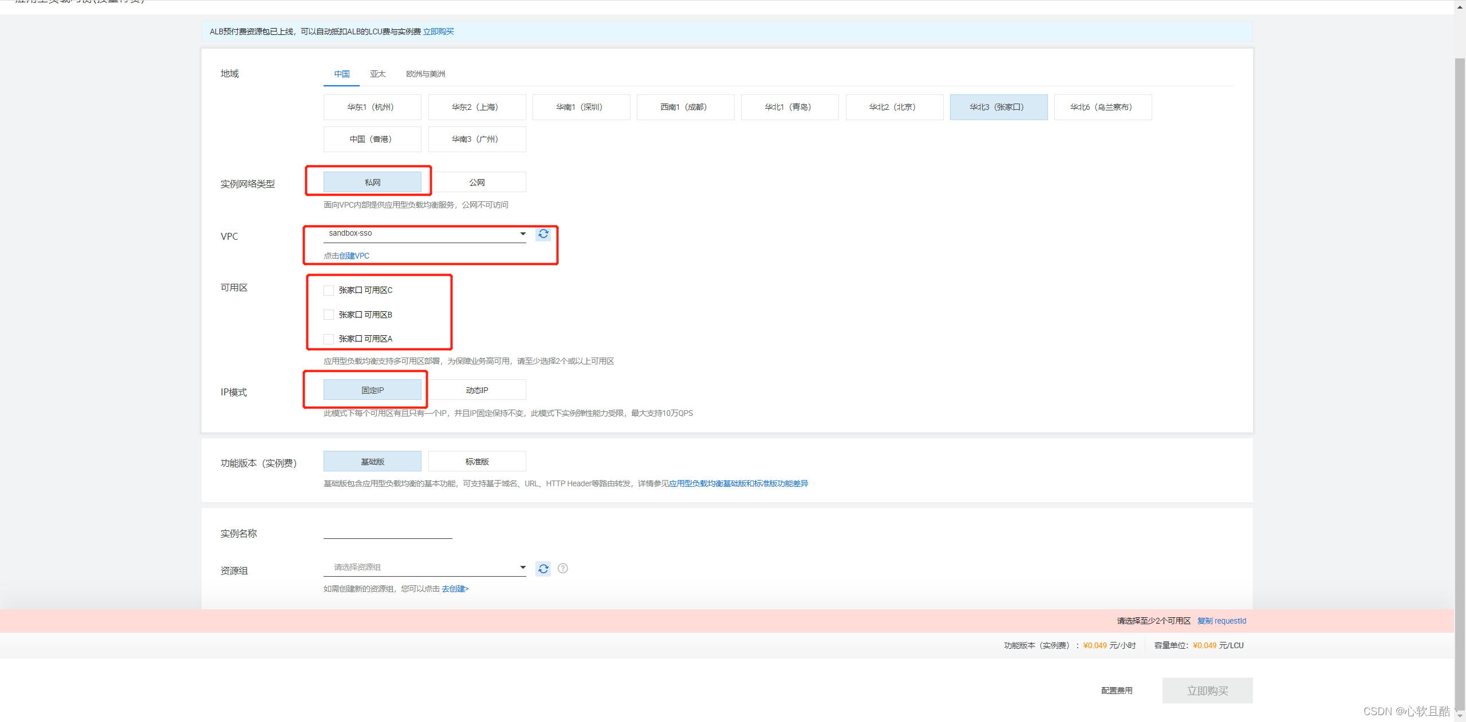
Task: Switch to the 亚太 region tab
Action: pyautogui.click(x=377, y=74)
